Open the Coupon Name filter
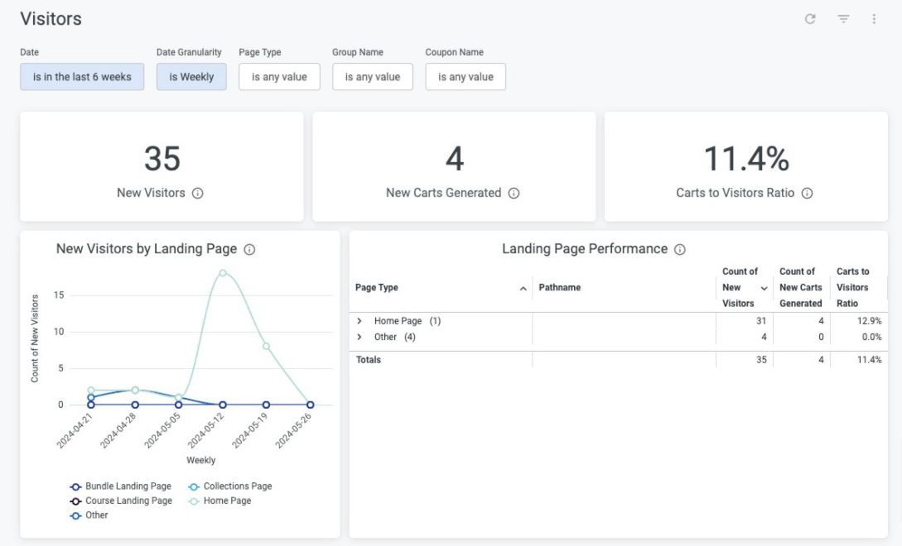902x546 pixels. (x=465, y=76)
